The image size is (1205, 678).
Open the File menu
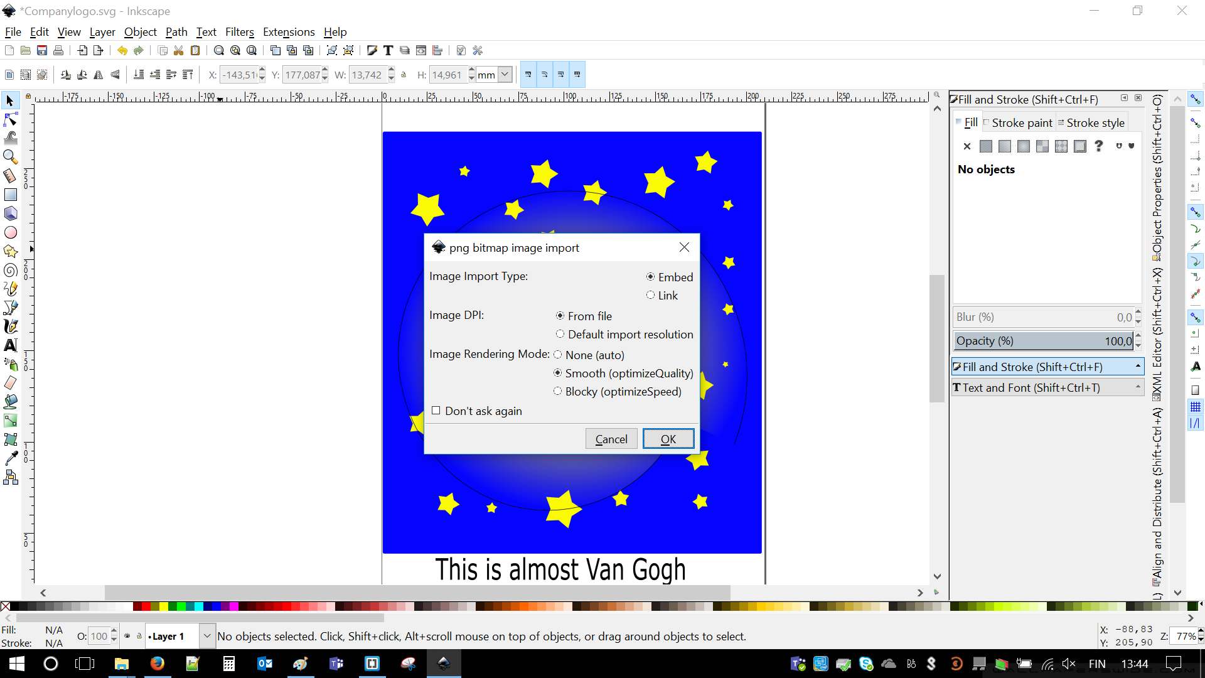click(13, 32)
